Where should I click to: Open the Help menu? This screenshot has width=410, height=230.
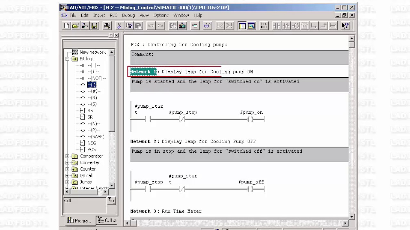(x=198, y=15)
